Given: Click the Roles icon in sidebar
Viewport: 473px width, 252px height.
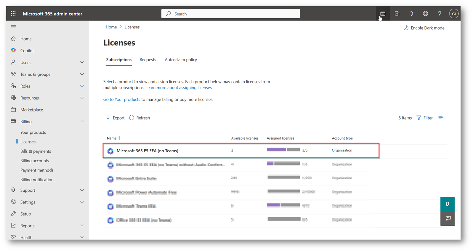Looking at the screenshot, I should [13, 86].
